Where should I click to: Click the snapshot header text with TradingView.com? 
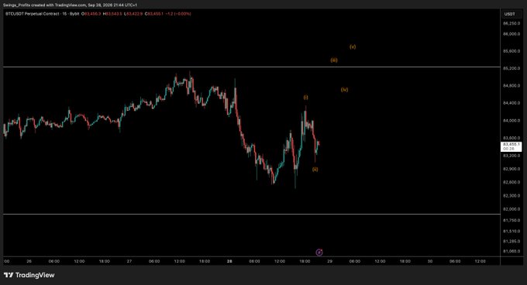point(70,5)
